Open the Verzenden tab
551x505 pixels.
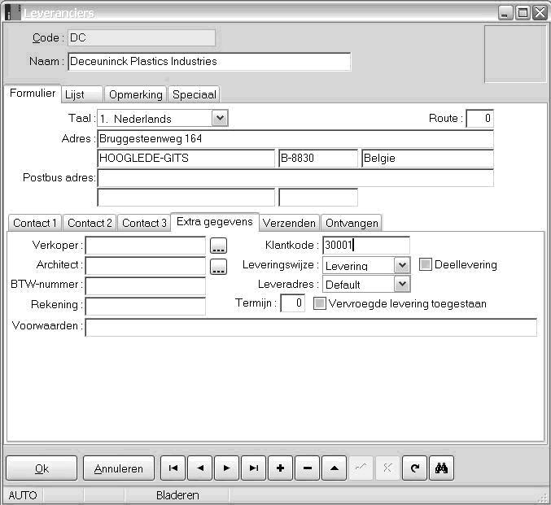[289, 223]
